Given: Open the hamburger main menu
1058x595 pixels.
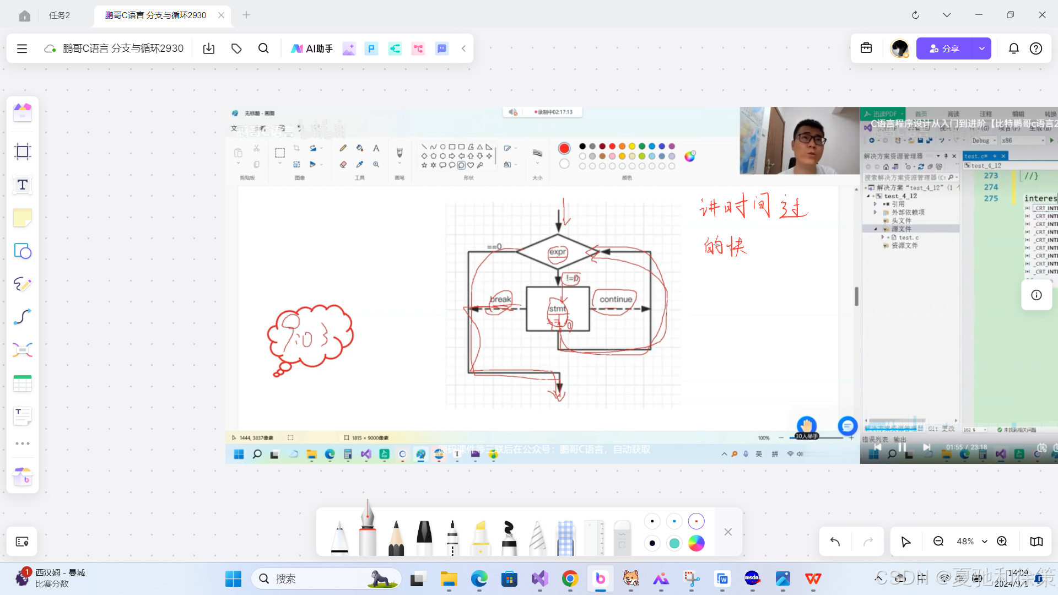Looking at the screenshot, I should pyautogui.click(x=22, y=48).
